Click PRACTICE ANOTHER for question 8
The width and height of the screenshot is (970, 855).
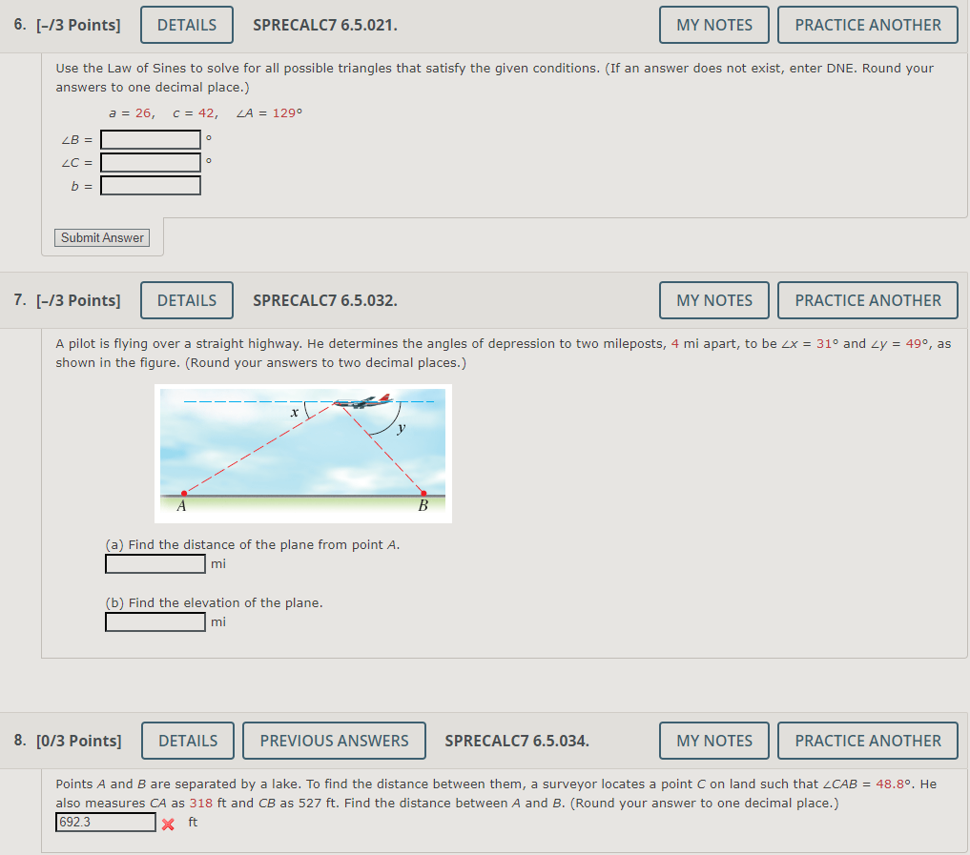click(867, 741)
